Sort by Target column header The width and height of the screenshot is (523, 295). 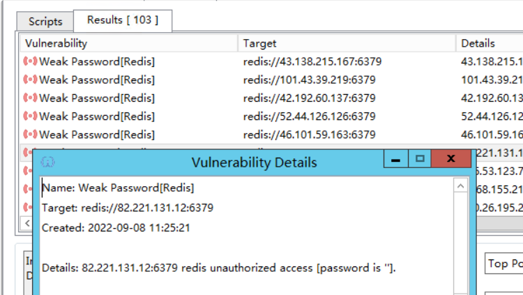(x=347, y=43)
